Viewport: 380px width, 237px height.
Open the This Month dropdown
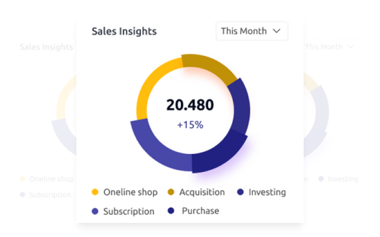(x=251, y=31)
